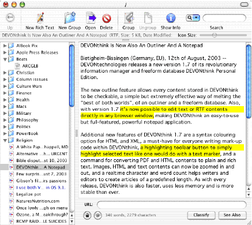The image size is (252, 225).
Task: Select 'Once lowly ...gh on menu' document
Action: [x=42, y=208]
